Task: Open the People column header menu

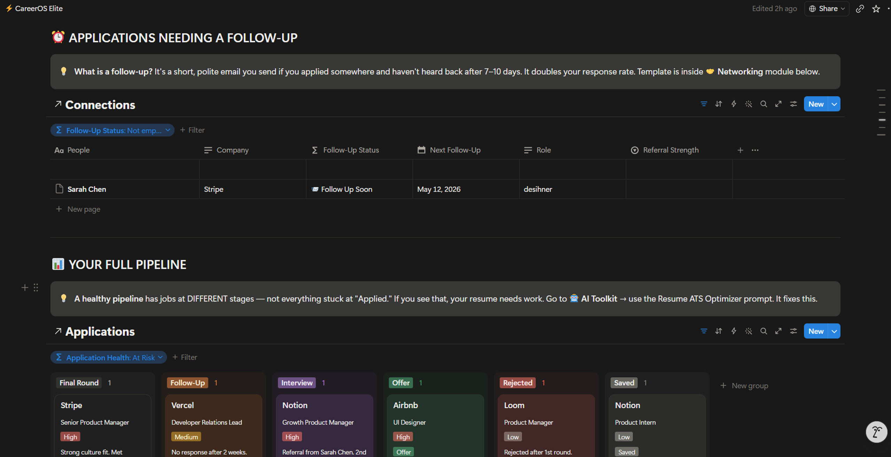Action: pos(125,150)
